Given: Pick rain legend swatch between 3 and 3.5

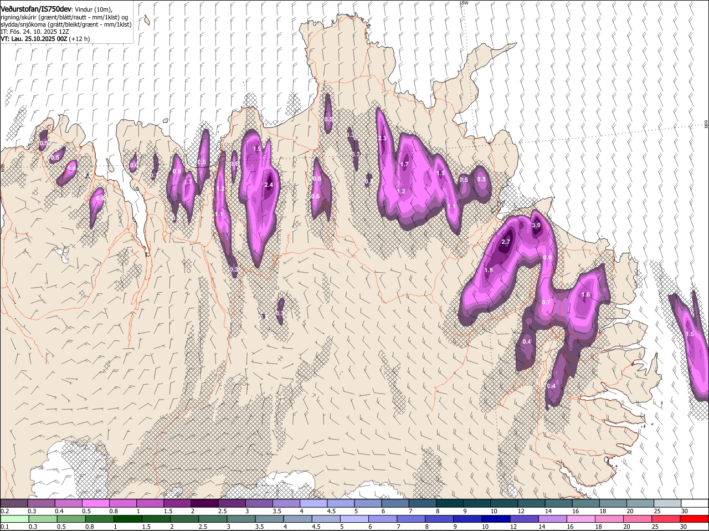Looking at the screenshot, I should pyautogui.click(x=241, y=519).
